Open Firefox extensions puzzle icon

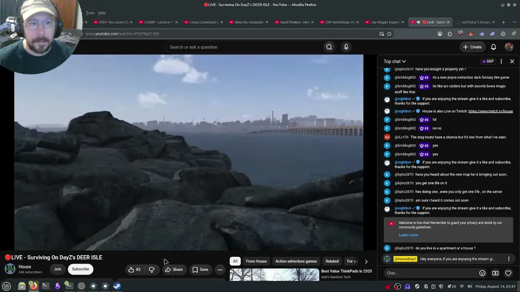tap(450, 34)
